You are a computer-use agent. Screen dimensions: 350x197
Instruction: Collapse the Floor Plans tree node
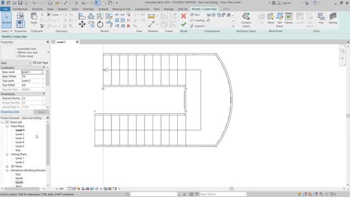(7, 126)
